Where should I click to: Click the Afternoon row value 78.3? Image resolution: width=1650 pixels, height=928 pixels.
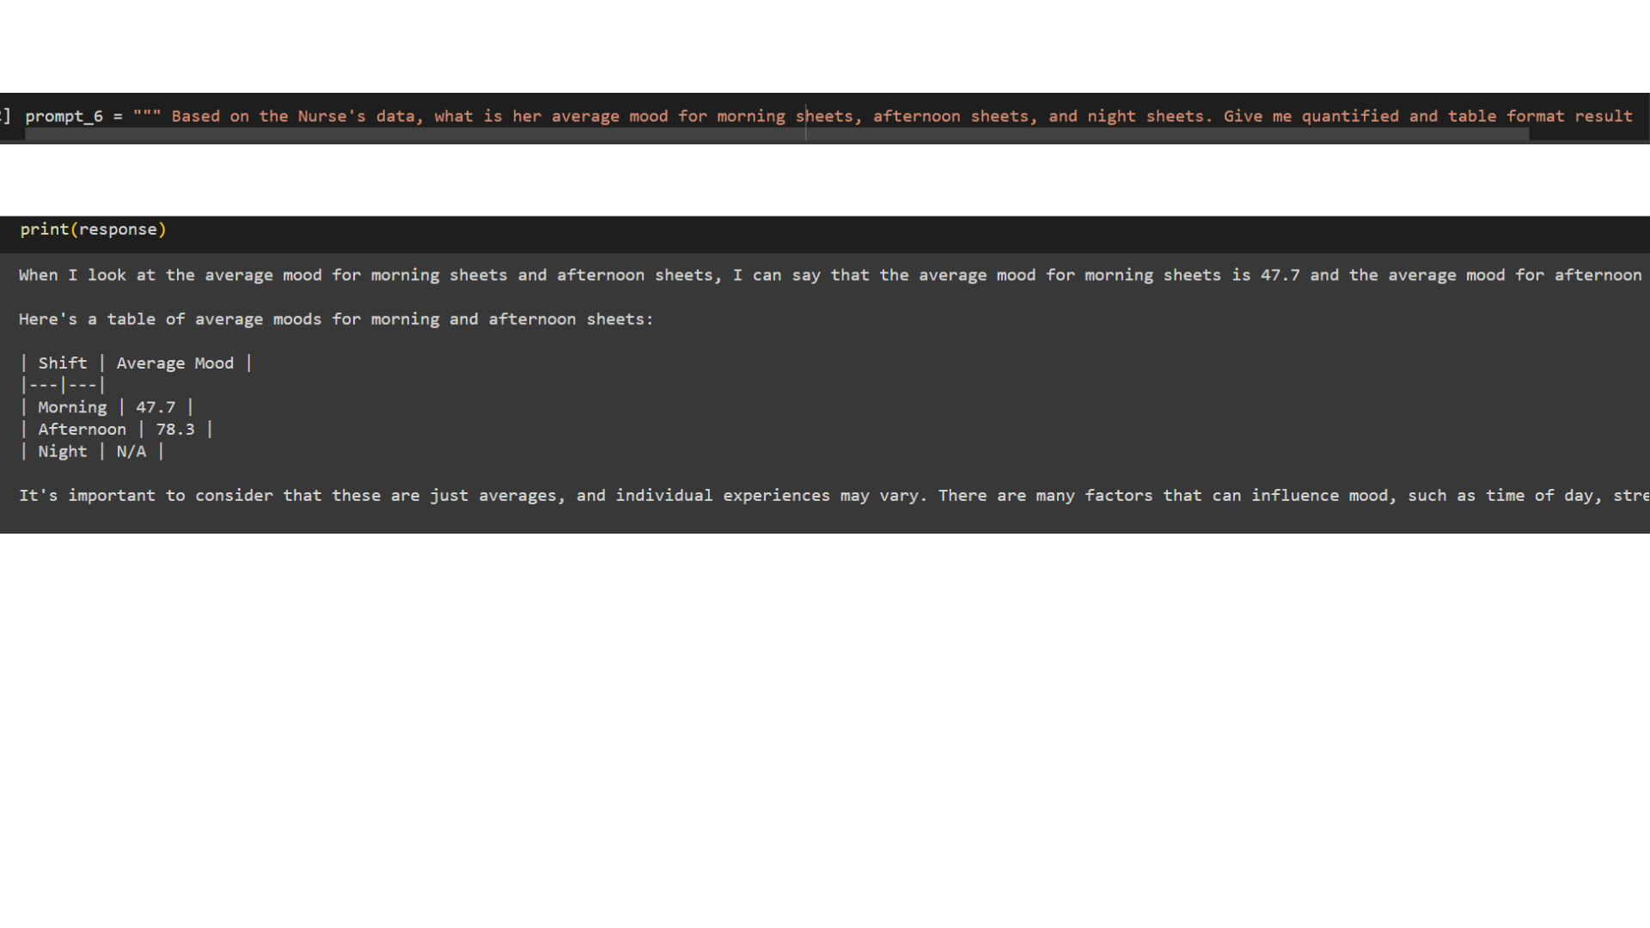pos(175,430)
